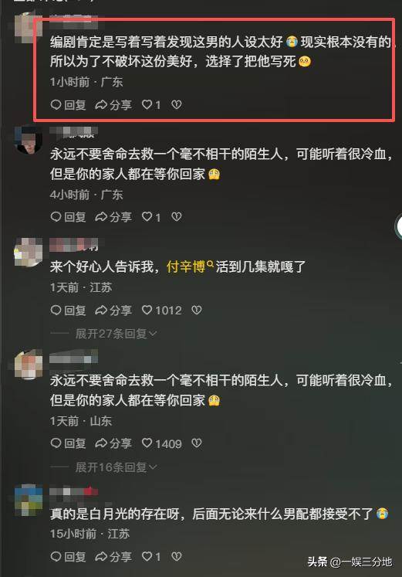Expand the 27 replies

click(x=116, y=334)
